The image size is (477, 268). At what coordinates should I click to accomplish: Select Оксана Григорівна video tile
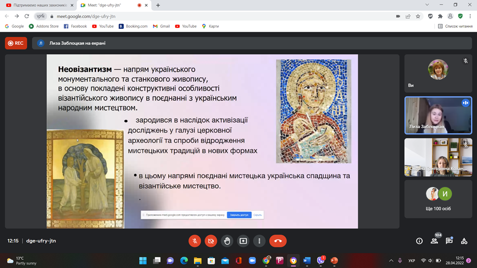[438, 157]
